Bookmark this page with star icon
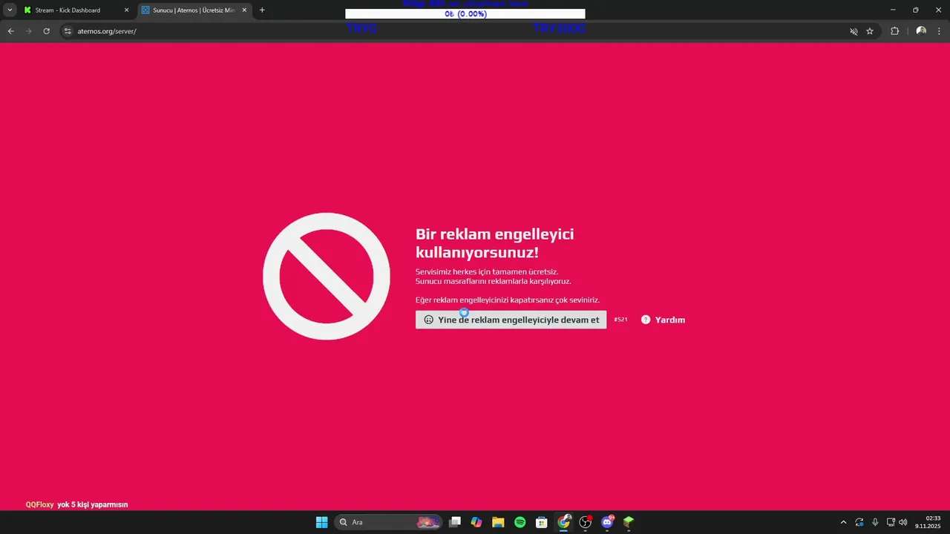This screenshot has width=950, height=534. click(870, 31)
